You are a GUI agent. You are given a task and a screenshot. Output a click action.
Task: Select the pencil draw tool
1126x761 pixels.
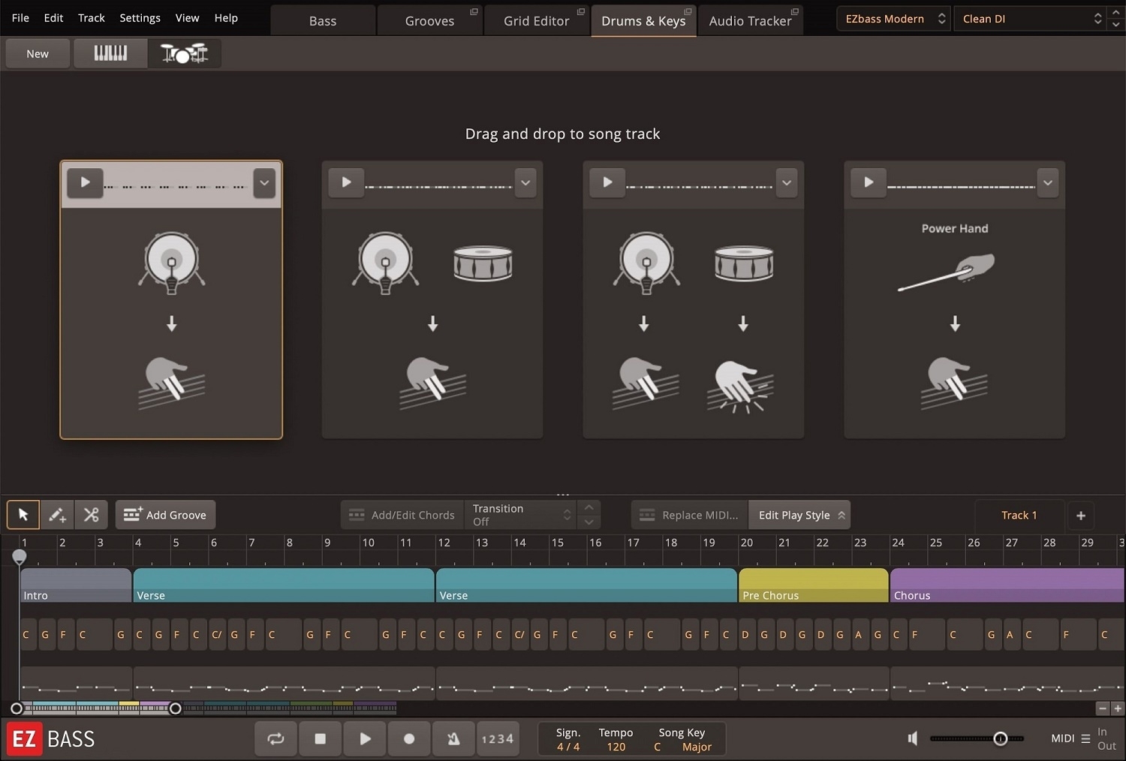[x=57, y=515]
